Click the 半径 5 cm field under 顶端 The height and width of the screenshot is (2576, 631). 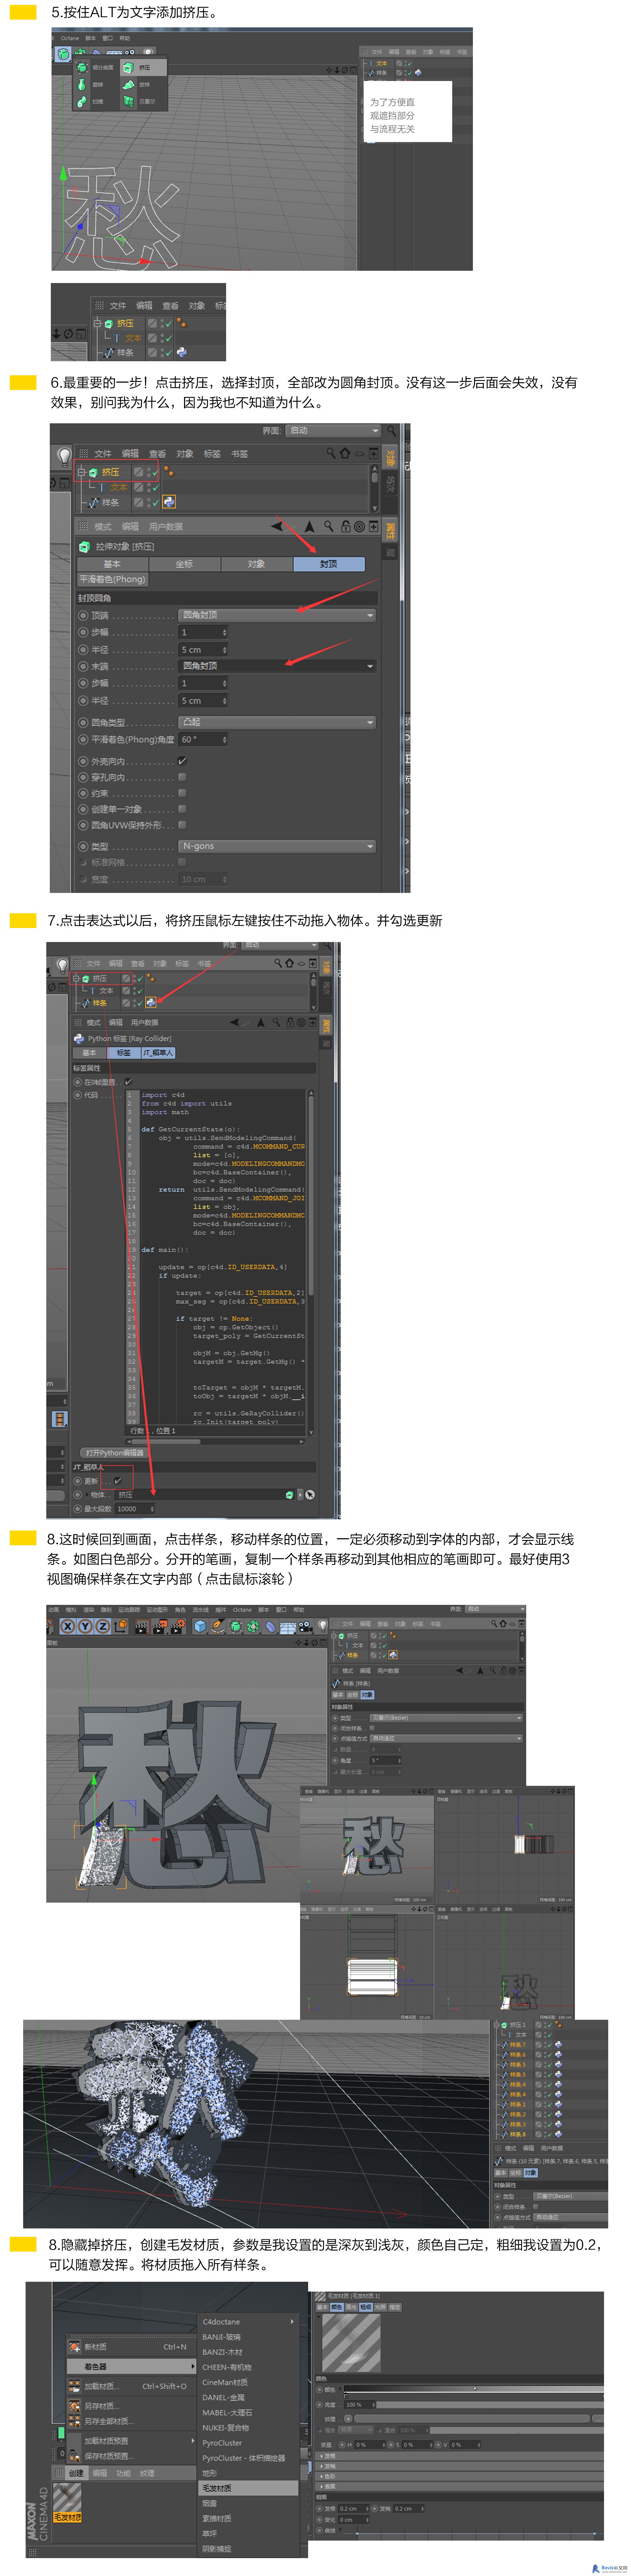(203, 649)
